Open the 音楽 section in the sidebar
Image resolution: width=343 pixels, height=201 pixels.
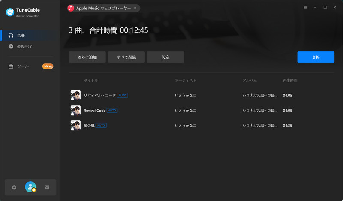[x=30, y=36]
